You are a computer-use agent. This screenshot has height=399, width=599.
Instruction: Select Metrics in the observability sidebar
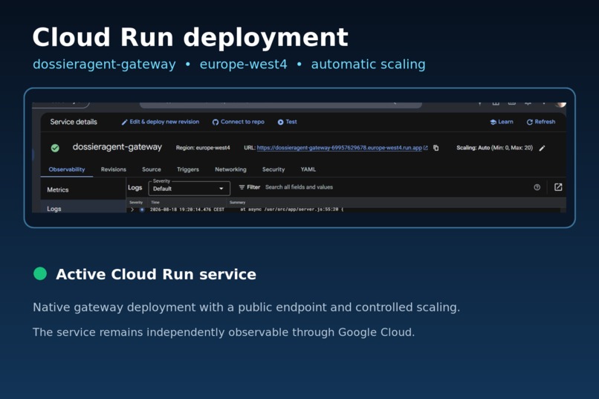[83, 189]
